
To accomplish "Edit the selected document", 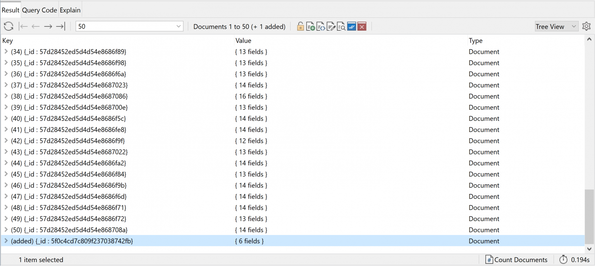I will [331, 26].
